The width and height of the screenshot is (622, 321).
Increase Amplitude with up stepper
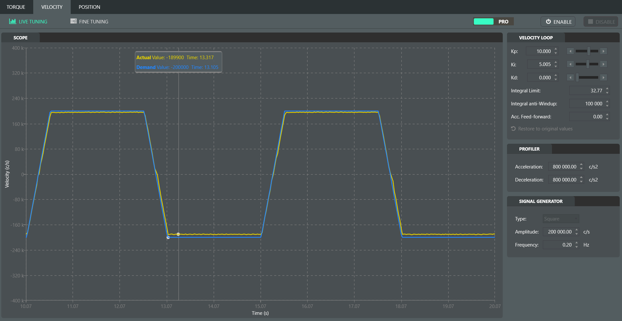coord(577,230)
